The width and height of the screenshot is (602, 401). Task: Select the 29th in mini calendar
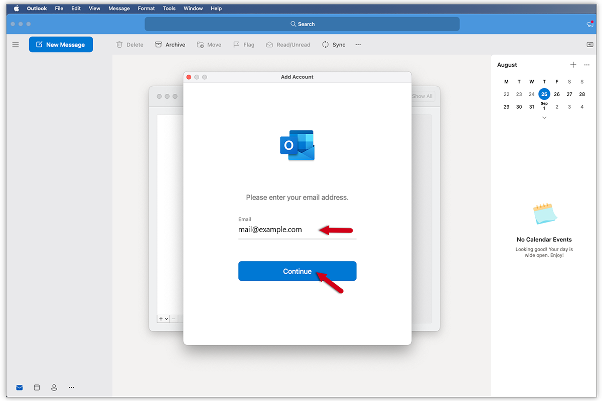(x=507, y=107)
